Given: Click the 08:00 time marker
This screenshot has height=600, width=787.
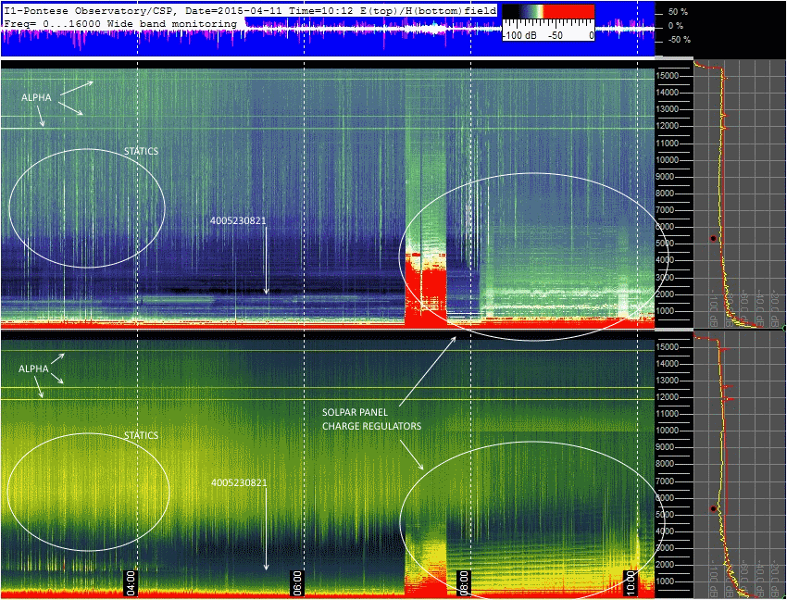Looking at the screenshot, I should click(464, 581).
